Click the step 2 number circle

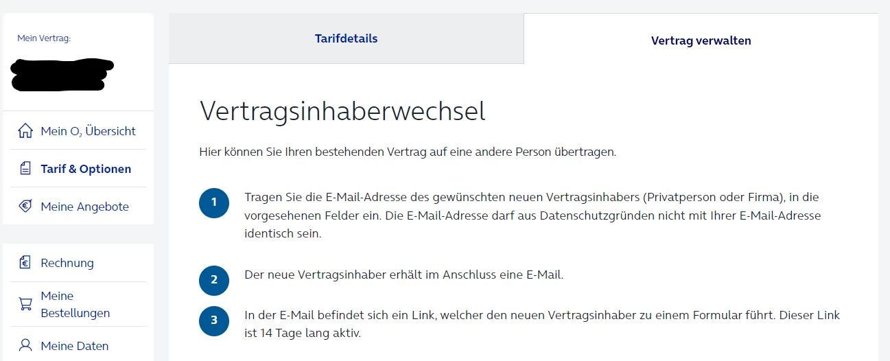tap(214, 280)
